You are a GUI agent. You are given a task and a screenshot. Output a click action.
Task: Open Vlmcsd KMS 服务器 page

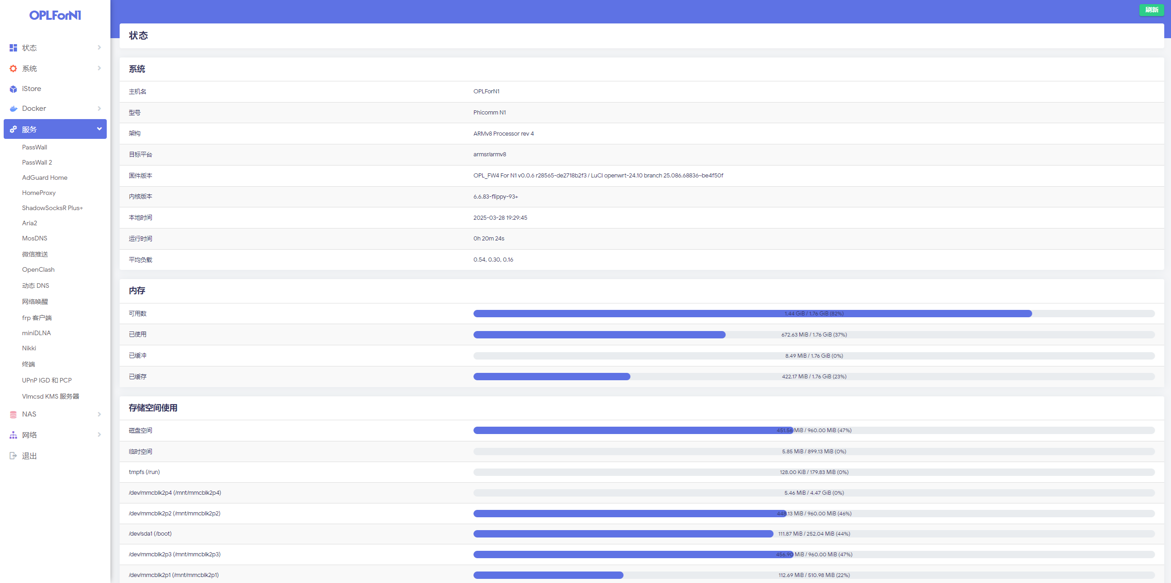[x=51, y=396]
